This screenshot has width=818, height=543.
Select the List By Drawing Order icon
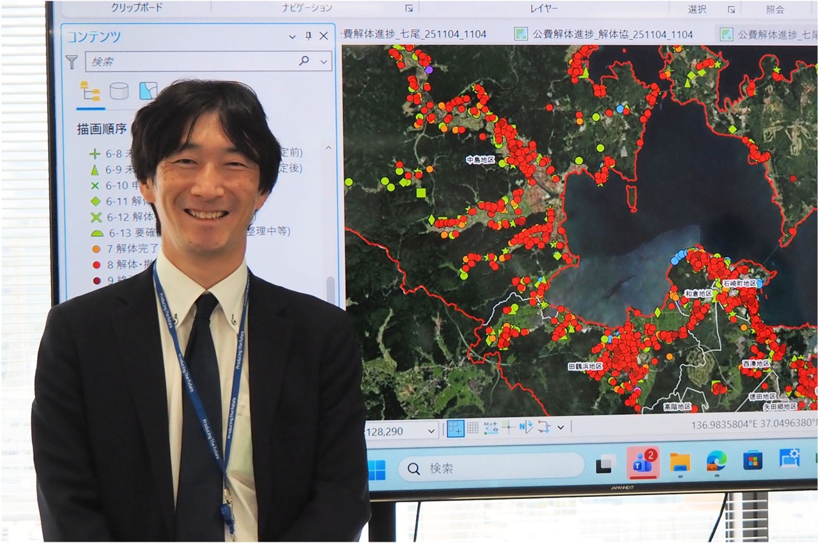point(89,91)
